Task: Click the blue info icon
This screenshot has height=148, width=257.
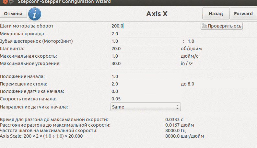Action: [x=35, y=14]
